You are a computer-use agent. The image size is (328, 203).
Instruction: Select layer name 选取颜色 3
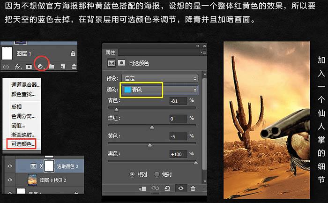[67, 166]
